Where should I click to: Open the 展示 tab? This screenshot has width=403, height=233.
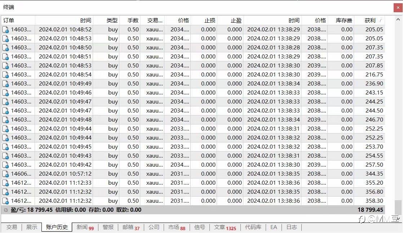[x=32, y=227]
